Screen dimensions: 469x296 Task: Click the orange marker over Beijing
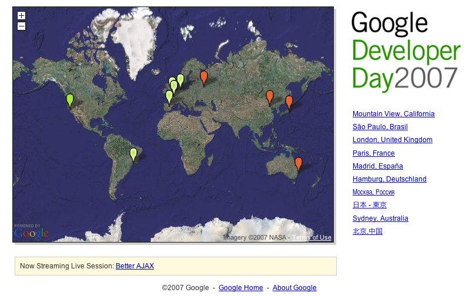tap(269, 96)
